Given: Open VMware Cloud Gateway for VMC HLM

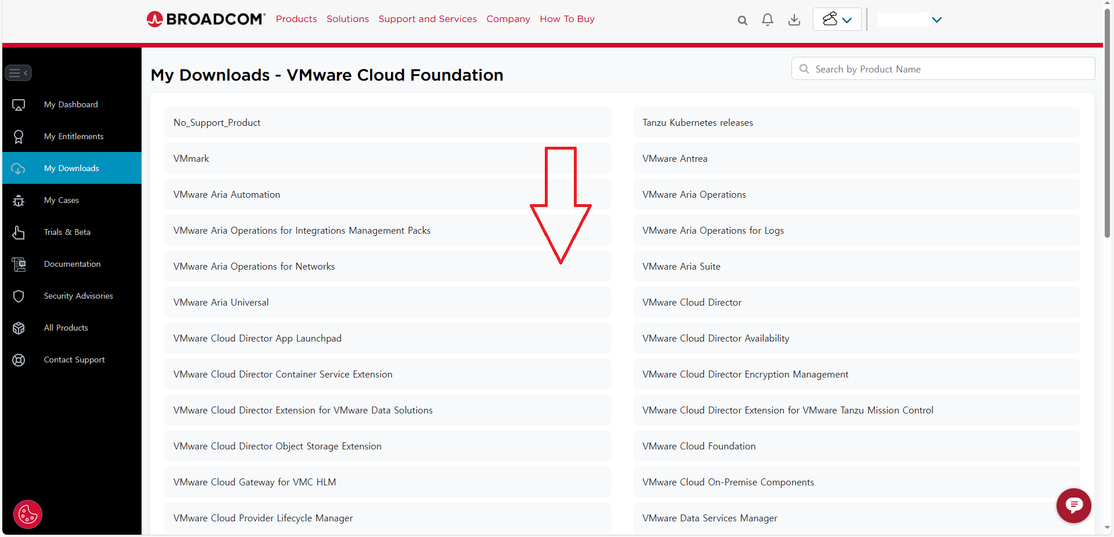Looking at the screenshot, I should (x=388, y=482).
